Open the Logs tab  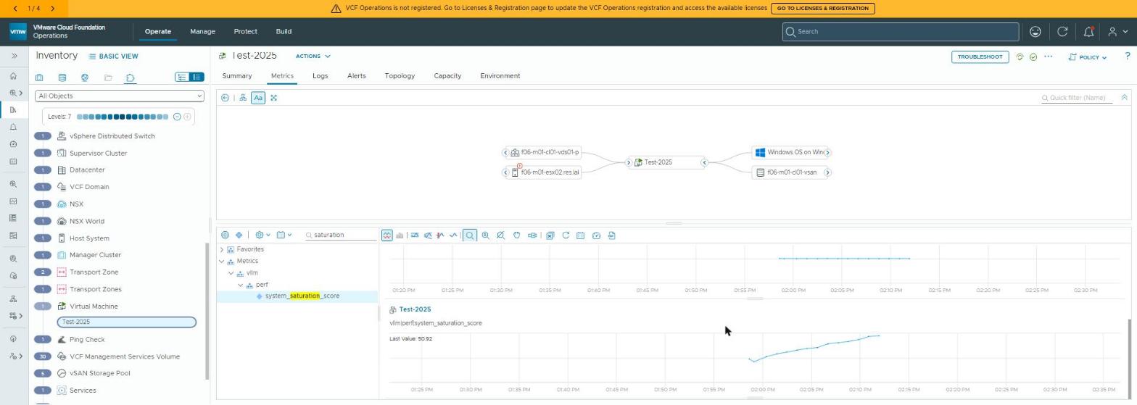click(320, 76)
